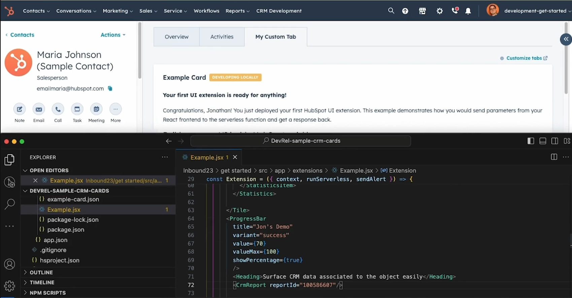572x298 pixels.
Task: Close the Example.jsx editor tab
Action: click(x=235, y=157)
